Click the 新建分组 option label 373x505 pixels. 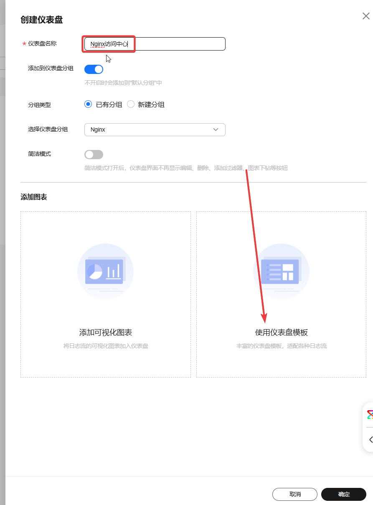(151, 104)
